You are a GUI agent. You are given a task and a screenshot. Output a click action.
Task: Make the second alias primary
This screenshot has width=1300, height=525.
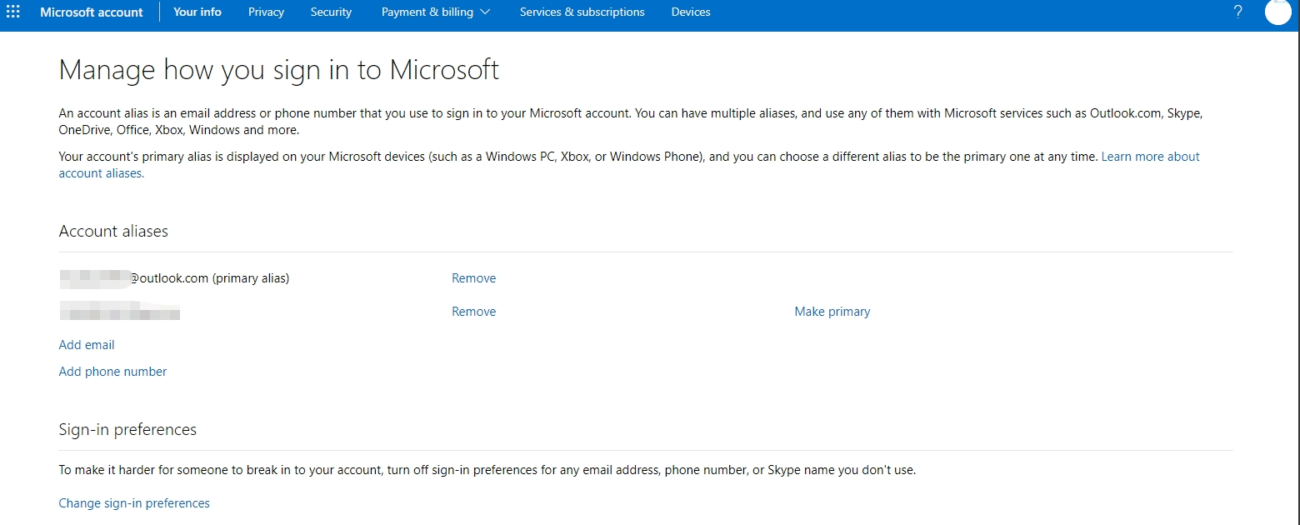pos(832,312)
